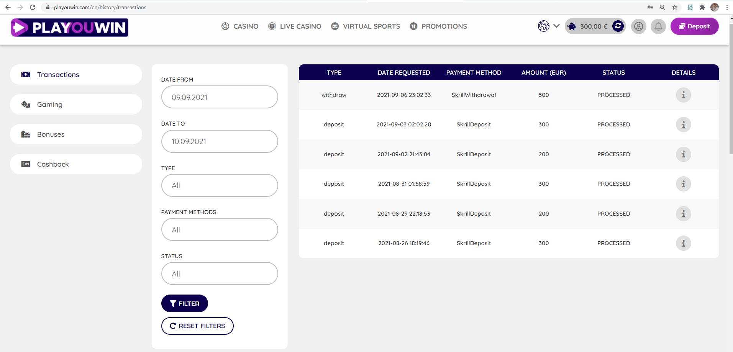Image resolution: width=733 pixels, height=352 pixels.
Task: Open the Chrome profile avatar
Action: tap(715, 7)
